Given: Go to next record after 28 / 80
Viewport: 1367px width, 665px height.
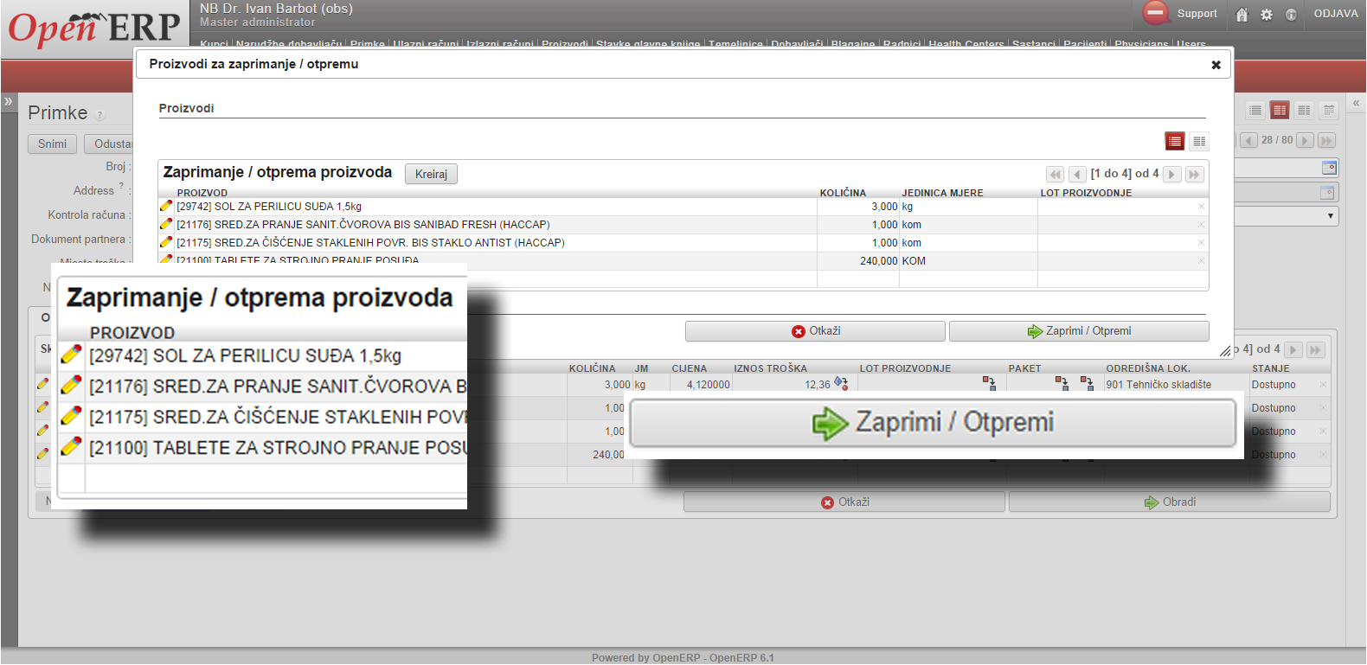Looking at the screenshot, I should [x=1305, y=140].
